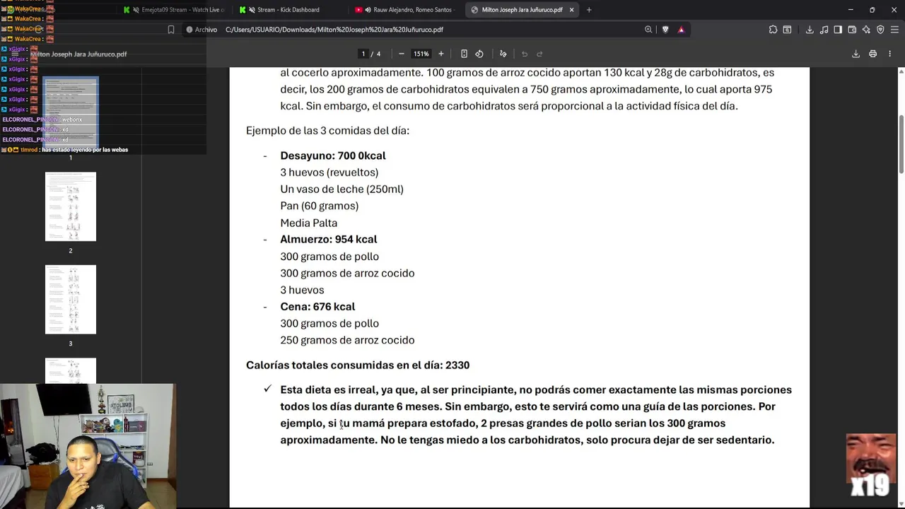Screen dimensions: 905x509
Task: Open page 3 thumbnail in sidebar
Action: [71, 300]
